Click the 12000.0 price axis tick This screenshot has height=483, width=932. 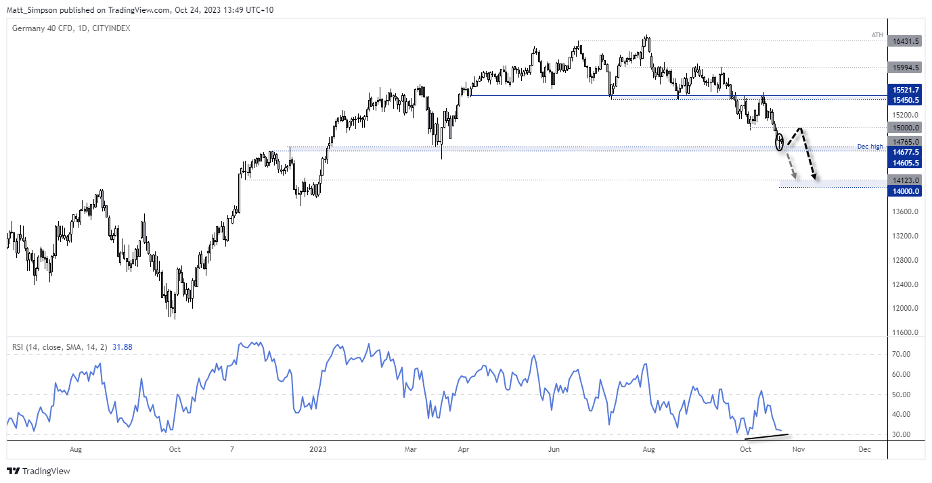click(x=906, y=309)
